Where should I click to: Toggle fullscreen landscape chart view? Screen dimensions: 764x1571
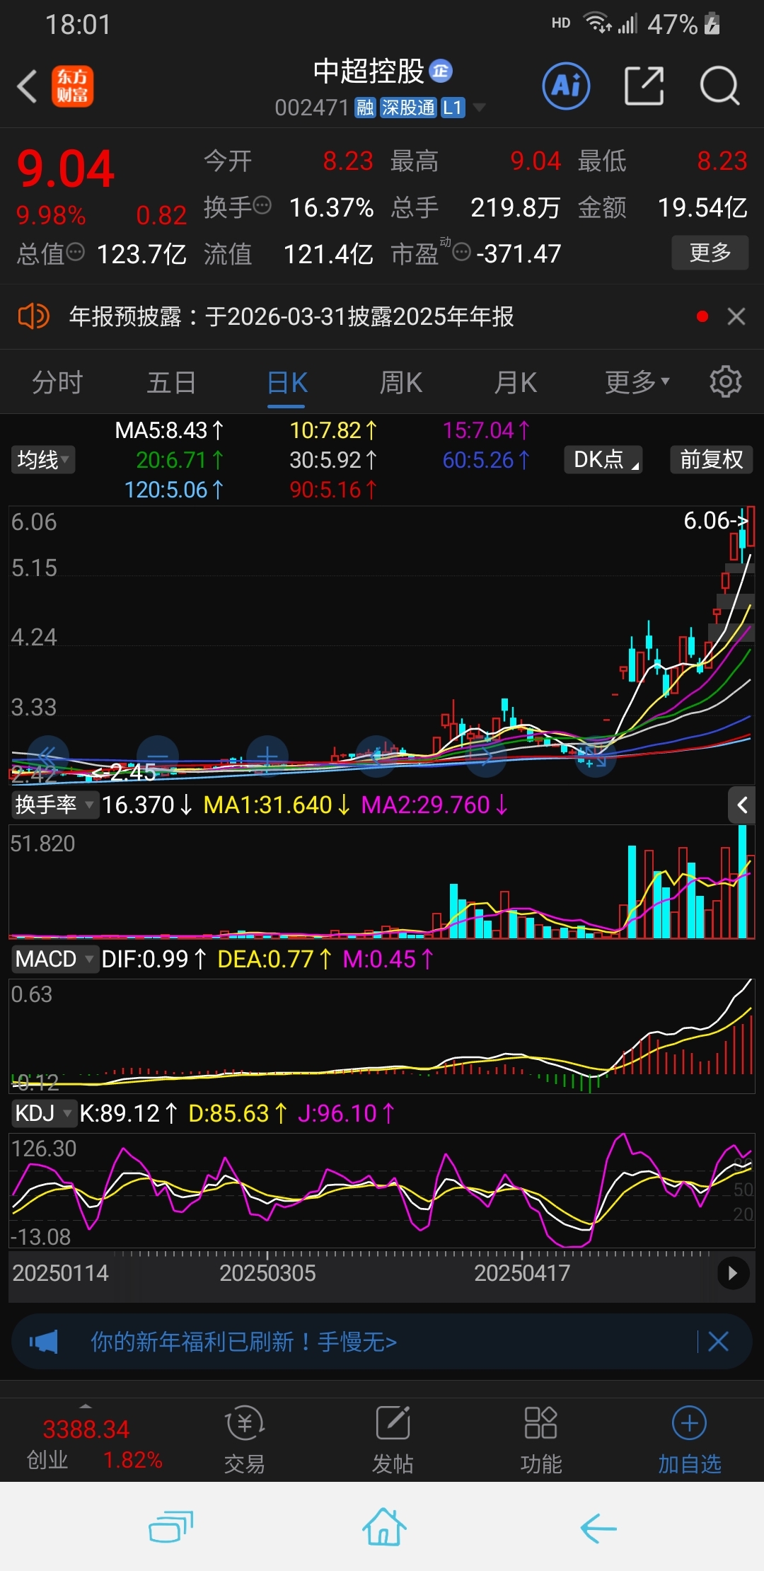coord(594,756)
